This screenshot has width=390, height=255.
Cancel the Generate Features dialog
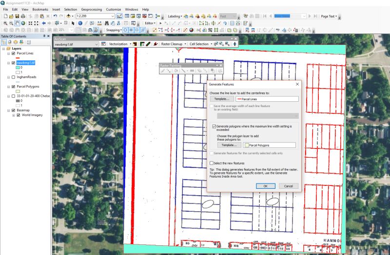tap(289, 186)
